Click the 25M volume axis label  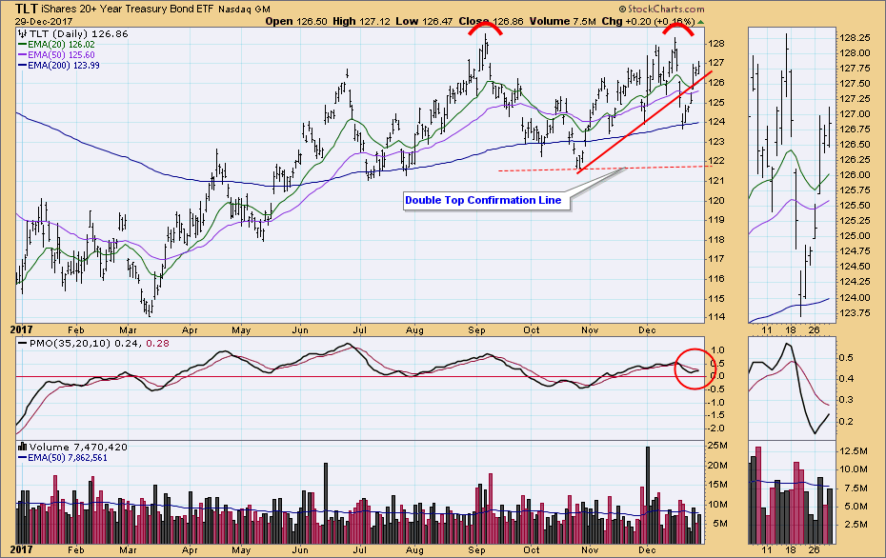coord(717,446)
